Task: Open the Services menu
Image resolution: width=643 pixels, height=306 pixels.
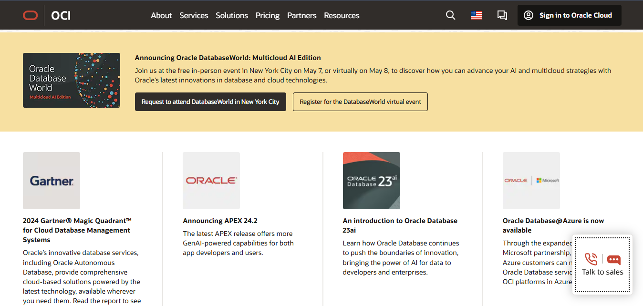Action: (194, 15)
